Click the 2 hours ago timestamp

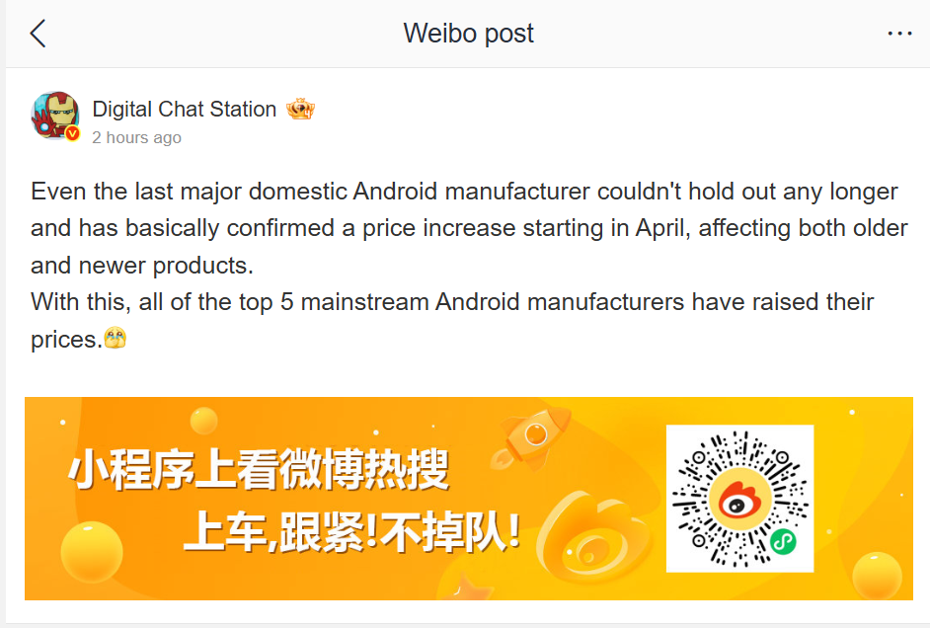(136, 137)
